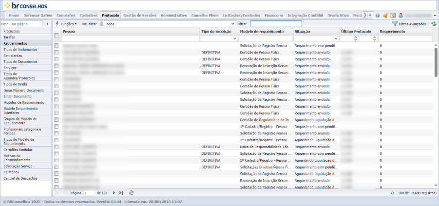Open the Tipo de inscrição filter dropdown
The height and width of the screenshot is (206, 439).
click(235, 38)
